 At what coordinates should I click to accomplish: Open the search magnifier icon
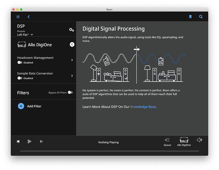[201, 17]
